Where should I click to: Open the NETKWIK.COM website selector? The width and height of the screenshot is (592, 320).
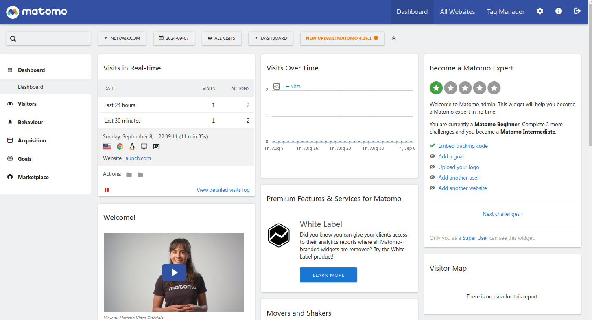click(x=122, y=38)
